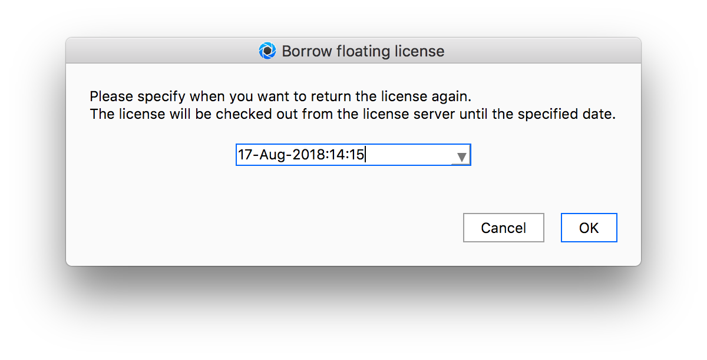707x360 pixels.
Task: Accept the specified return date
Action: click(589, 228)
